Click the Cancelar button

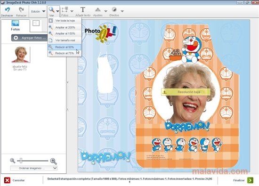[15, 180]
